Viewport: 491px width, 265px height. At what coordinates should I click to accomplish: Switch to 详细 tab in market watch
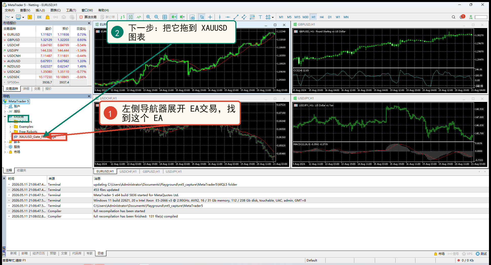tap(26, 89)
